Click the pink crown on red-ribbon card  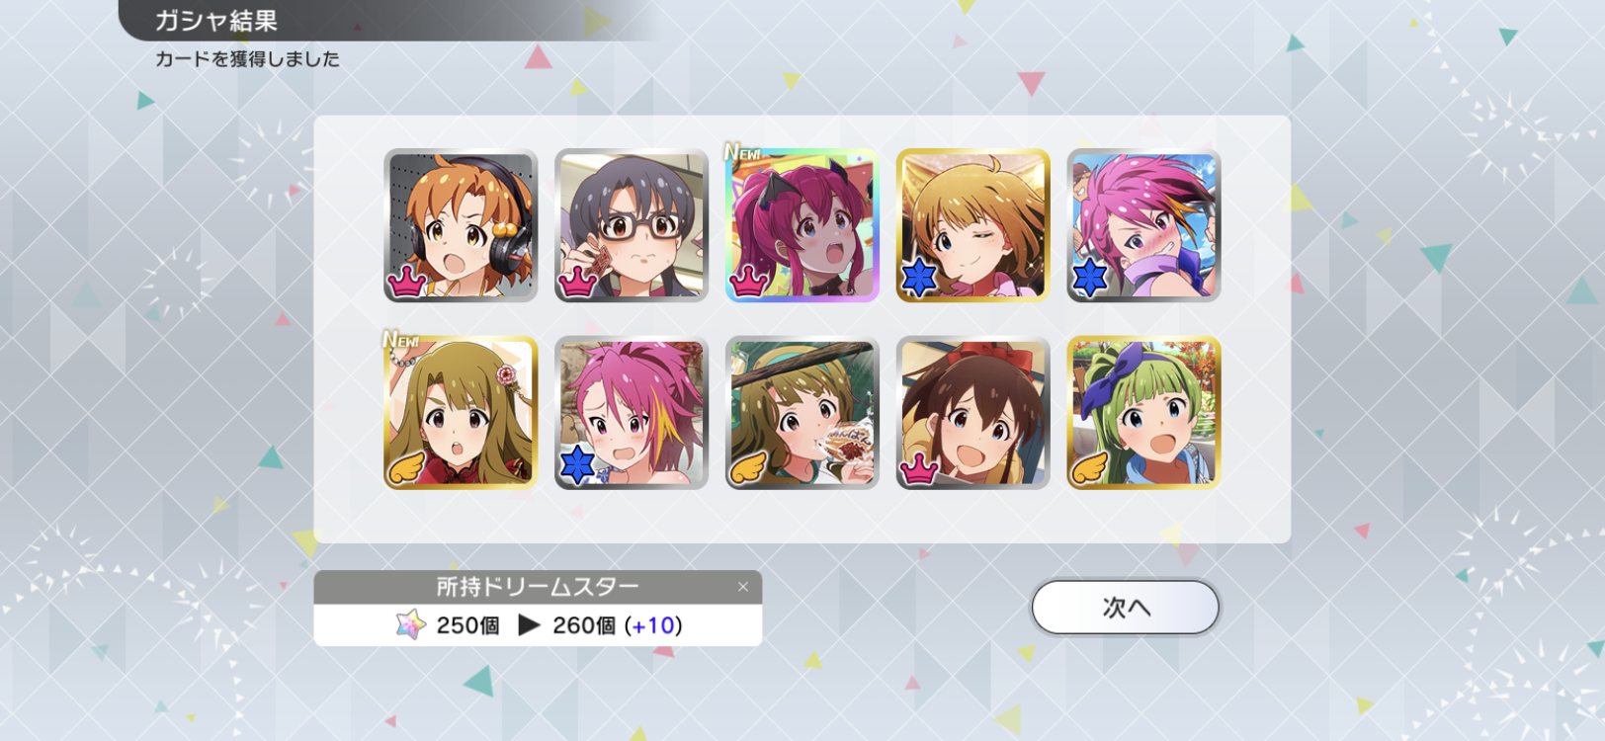[x=919, y=470]
